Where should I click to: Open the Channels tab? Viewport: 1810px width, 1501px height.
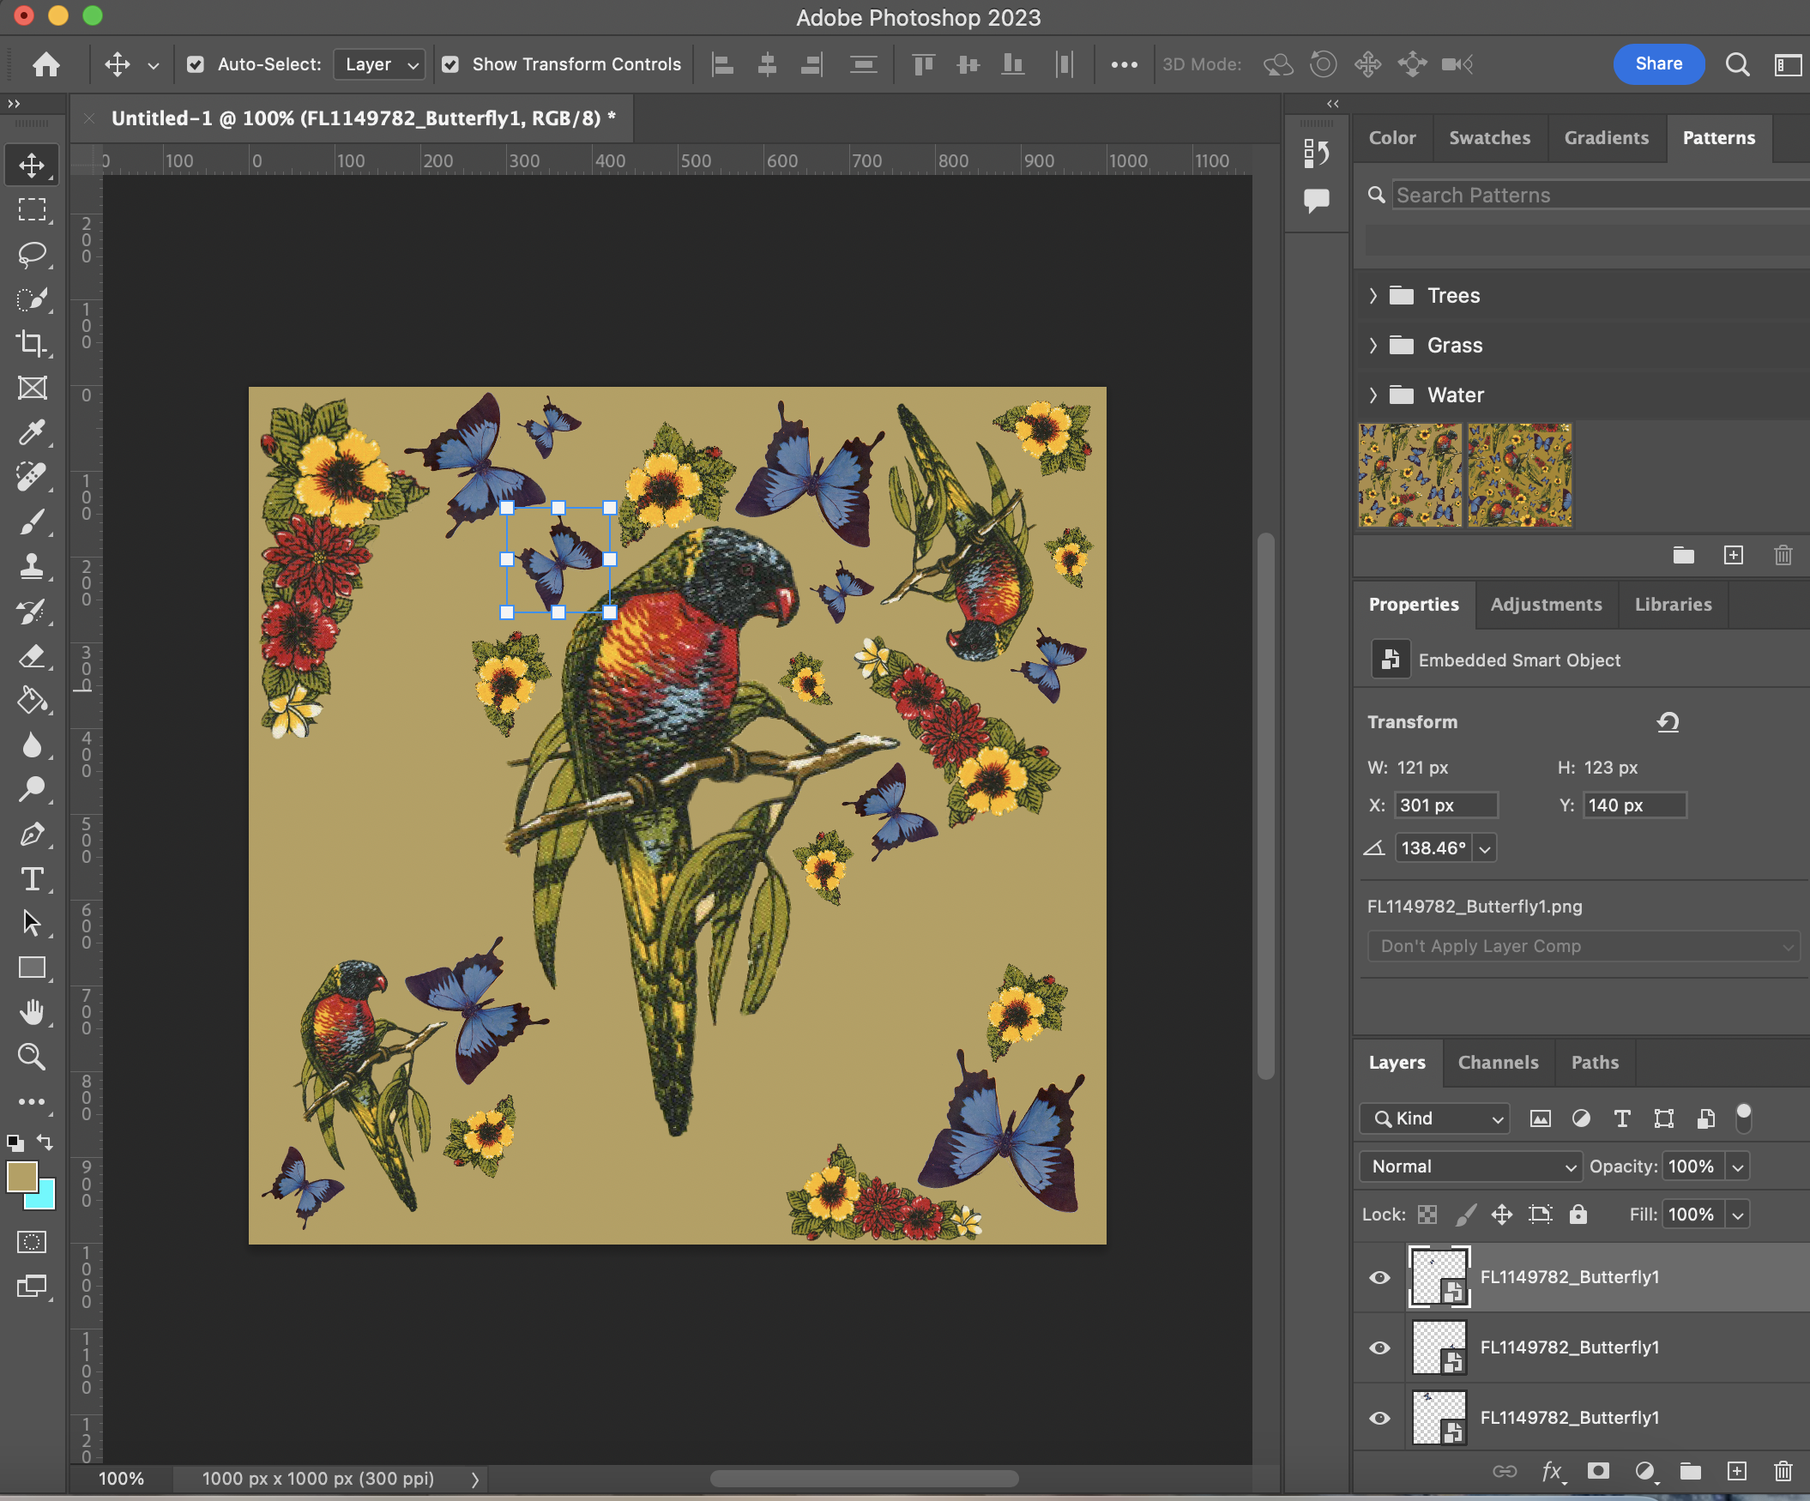click(1497, 1063)
